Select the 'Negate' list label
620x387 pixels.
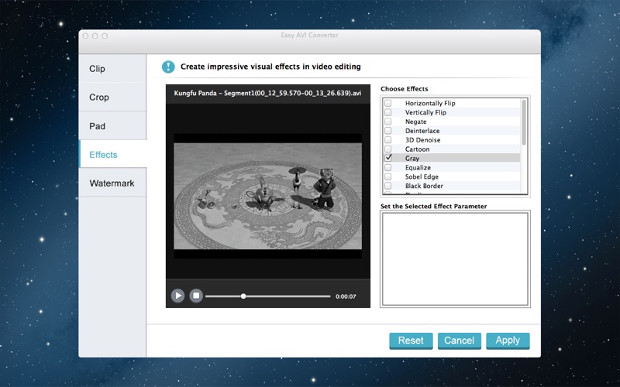pos(415,122)
